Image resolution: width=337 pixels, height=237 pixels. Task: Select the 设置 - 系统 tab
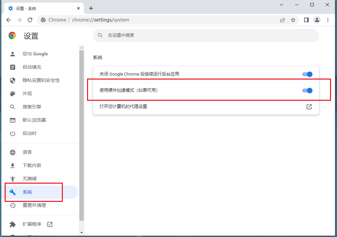click(x=44, y=8)
